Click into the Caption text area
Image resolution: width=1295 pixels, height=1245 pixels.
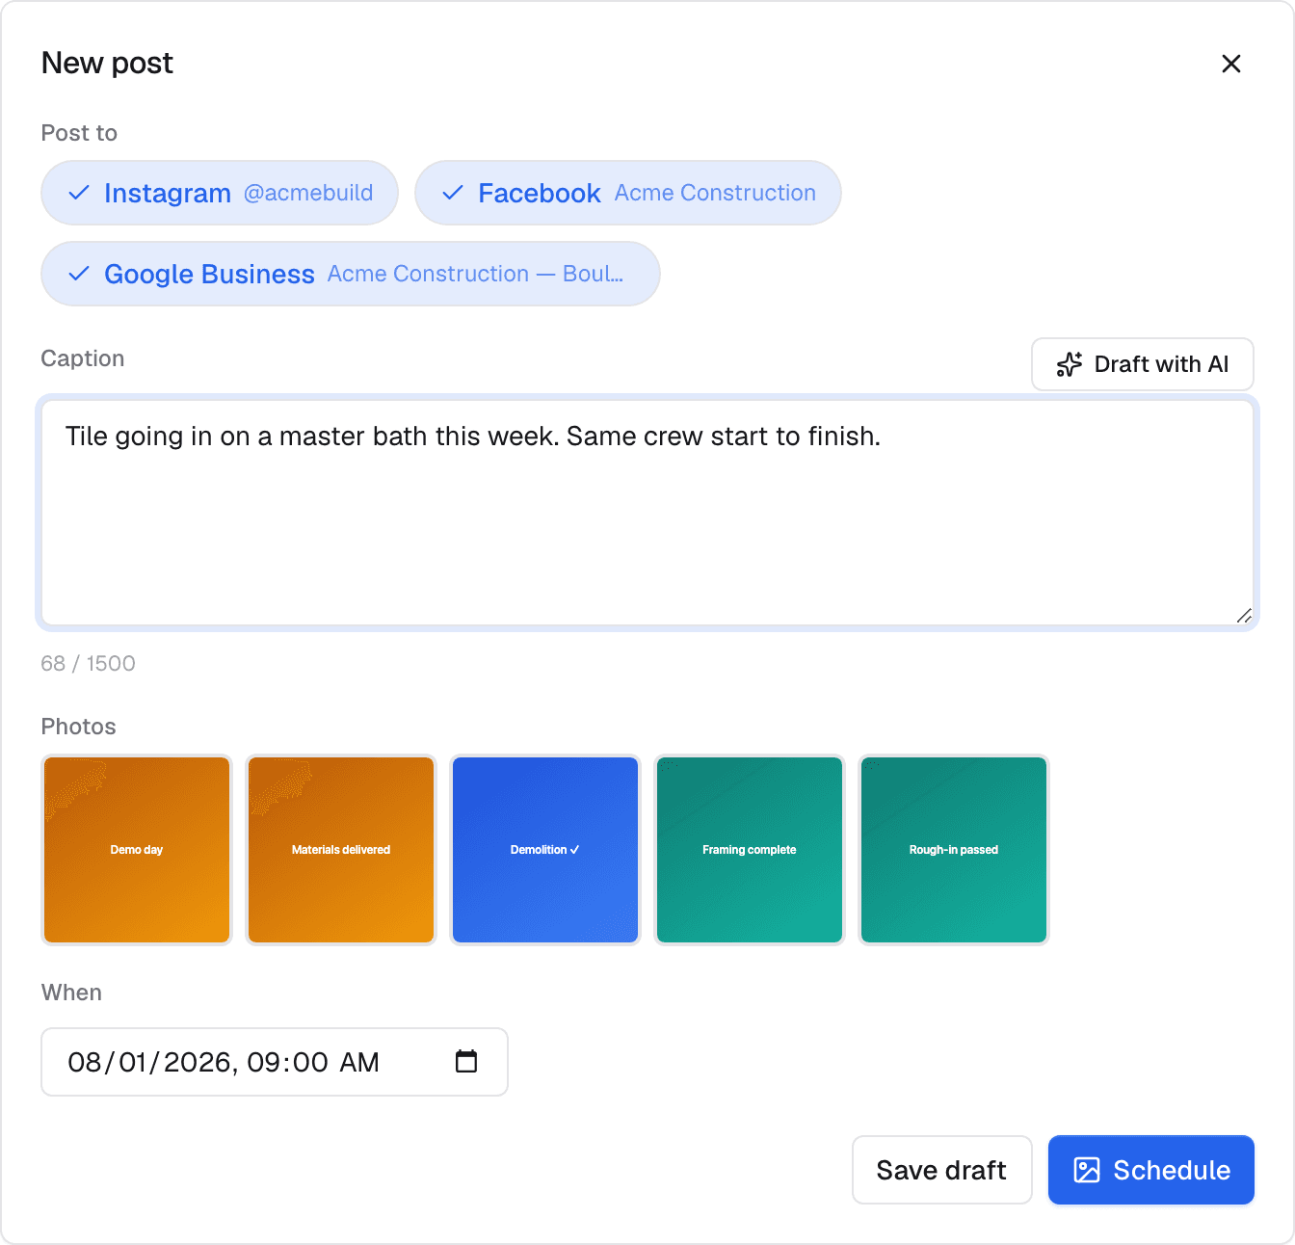click(x=647, y=513)
